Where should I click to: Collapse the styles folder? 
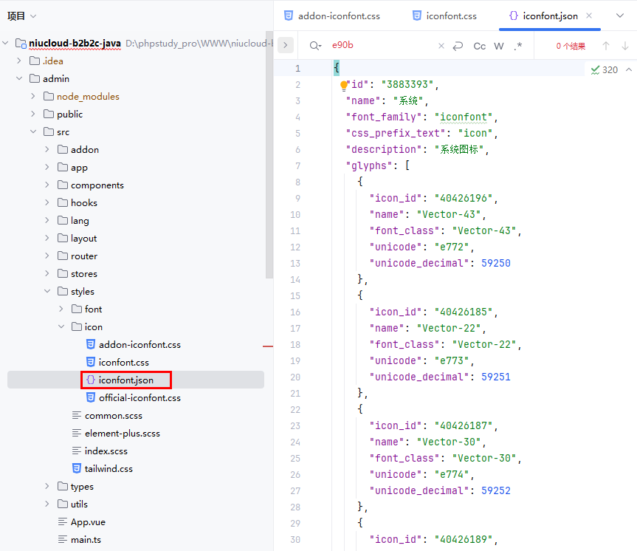(x=47, y=292)
